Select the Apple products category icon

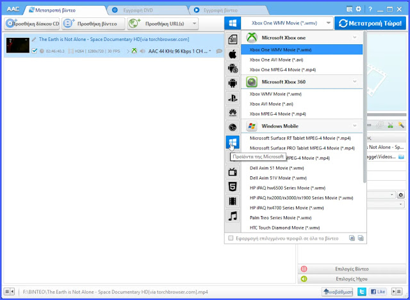pyautogui.click(x=233, y=54)
